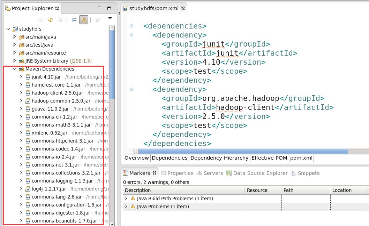Switch to Dependencies tab of POM editor
The width and height of the screenshot is (369, 226).
[x=170, y=158]
